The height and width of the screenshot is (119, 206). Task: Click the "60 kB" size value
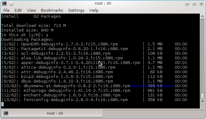pyautogui.click(x=156, y=72)
